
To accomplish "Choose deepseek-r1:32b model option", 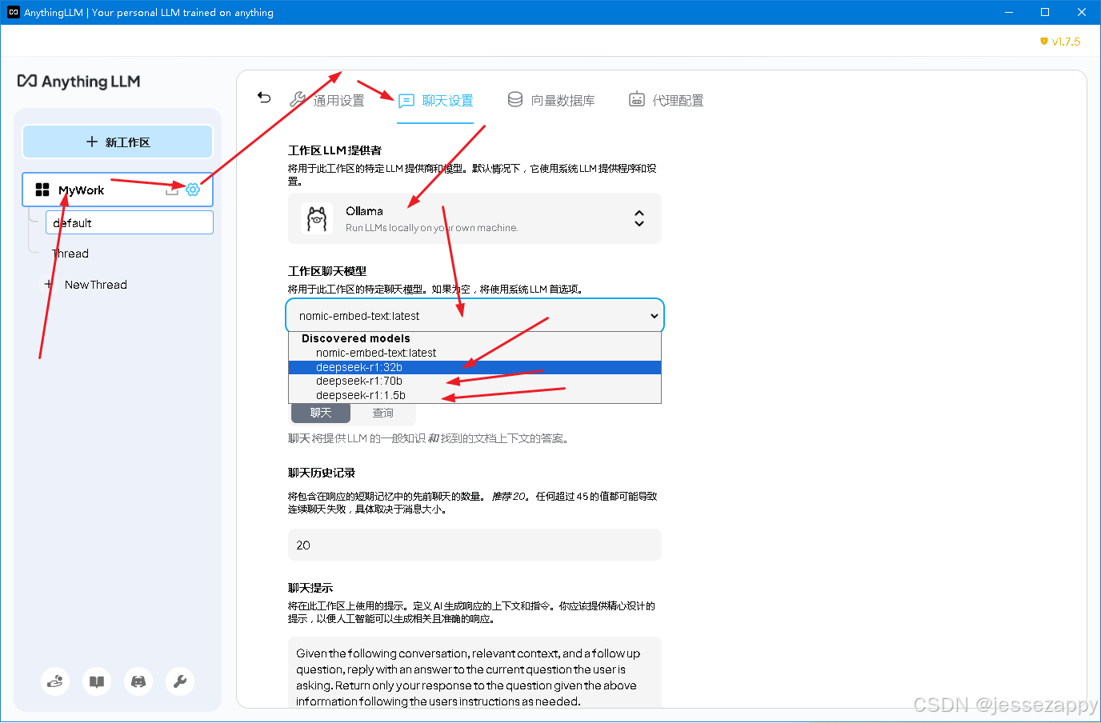I will [474, 367].
